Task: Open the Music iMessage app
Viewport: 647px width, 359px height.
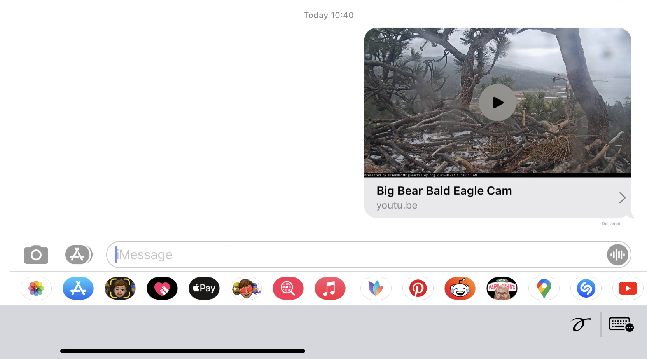Action: click(330, 288)
